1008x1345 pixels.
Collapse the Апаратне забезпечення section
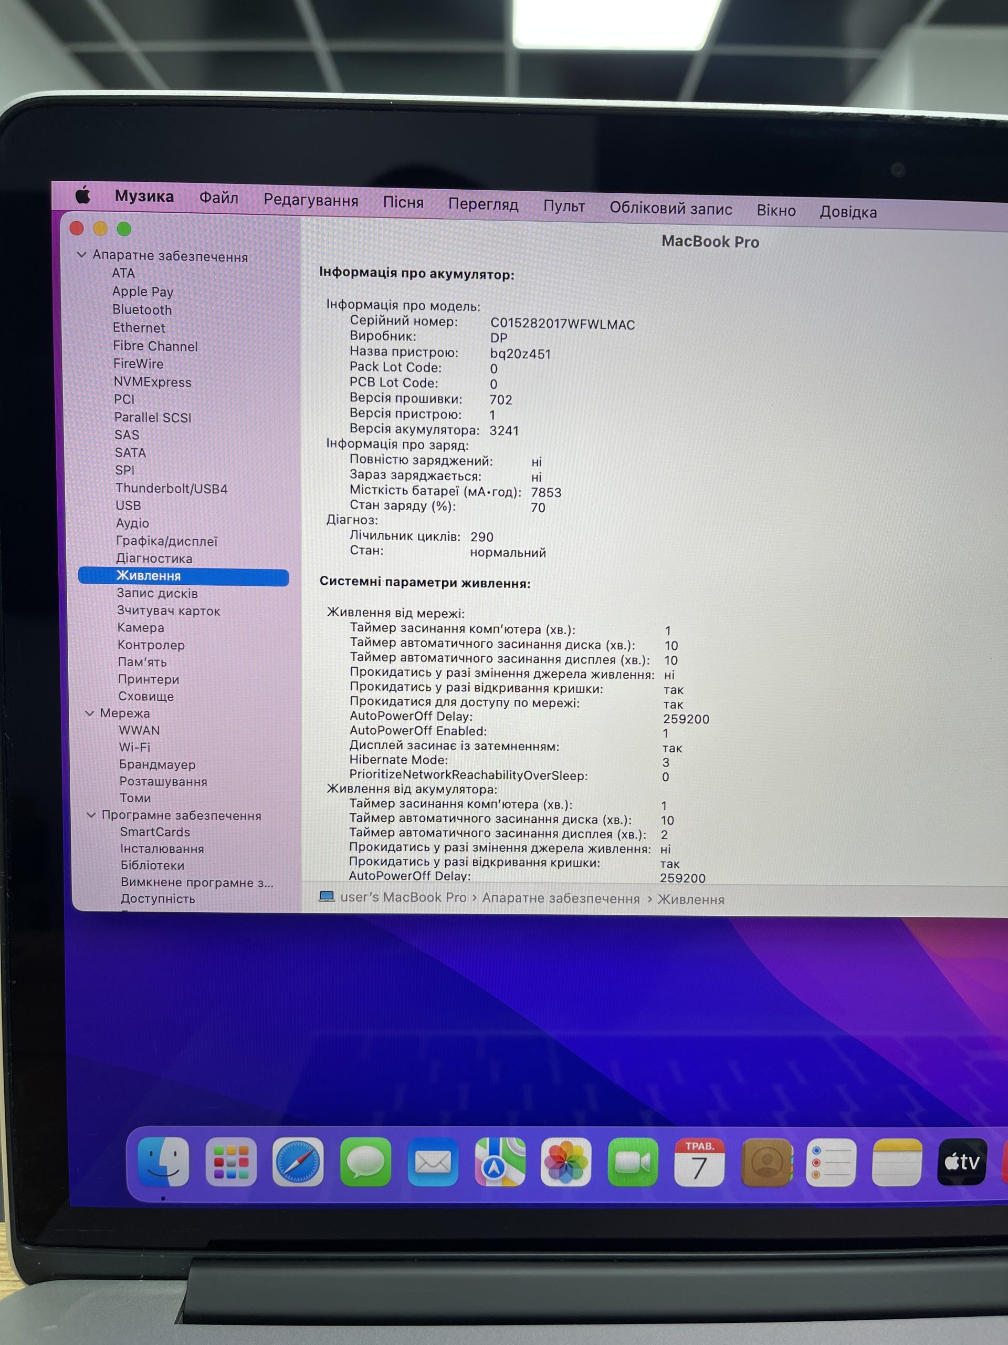82,255
